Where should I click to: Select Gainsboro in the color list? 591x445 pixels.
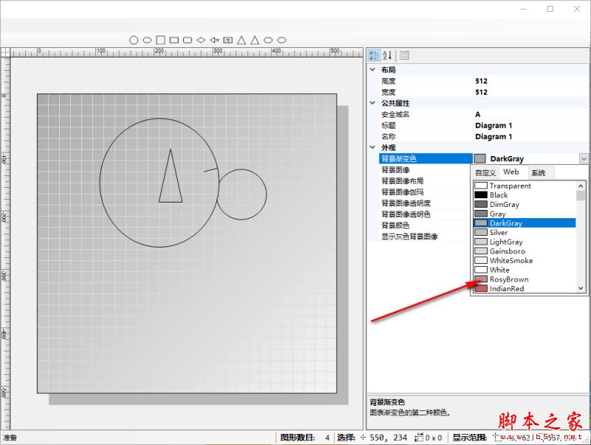(x=525, y=251)
